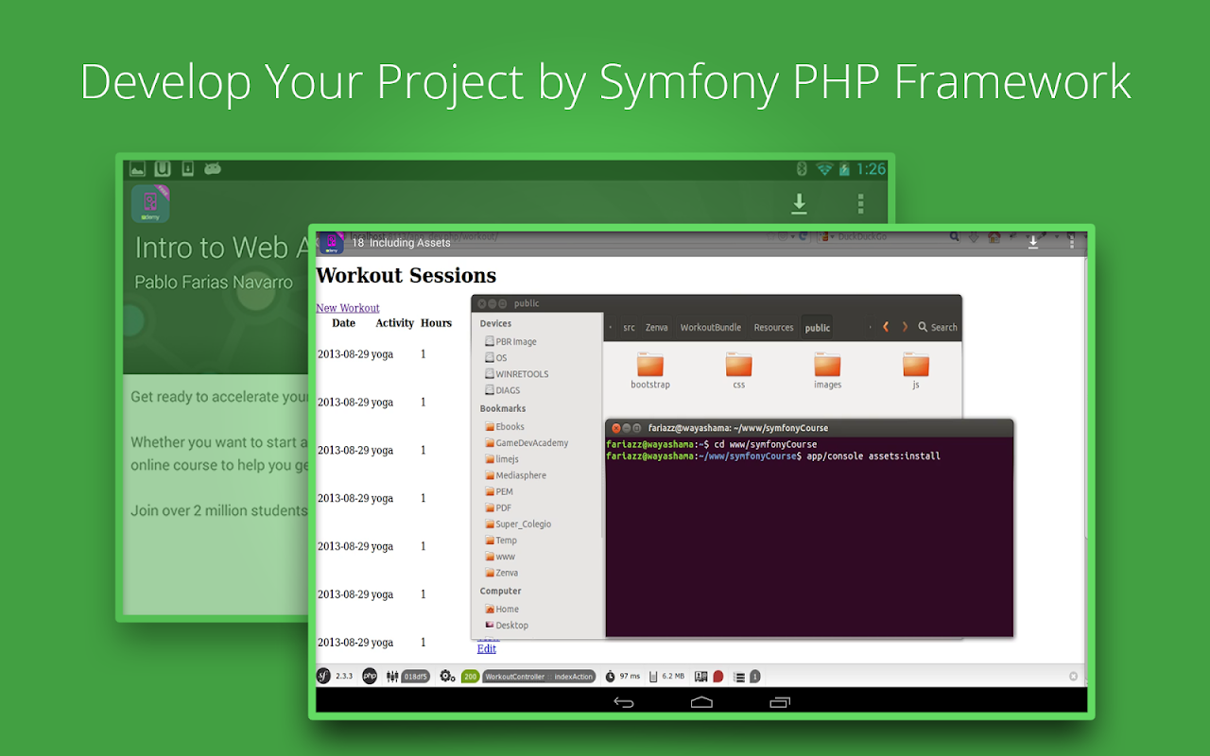The width and height of the screenshot is (1210, 756).
Task: Tap Android home button
Action: click(x=701, y=701)
